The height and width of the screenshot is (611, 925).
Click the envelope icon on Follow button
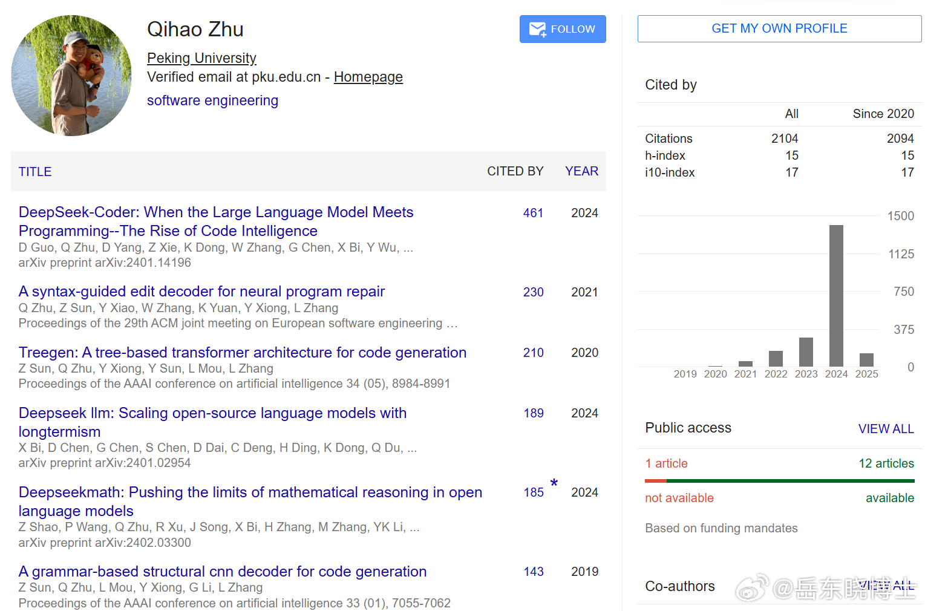coord(537,29)
